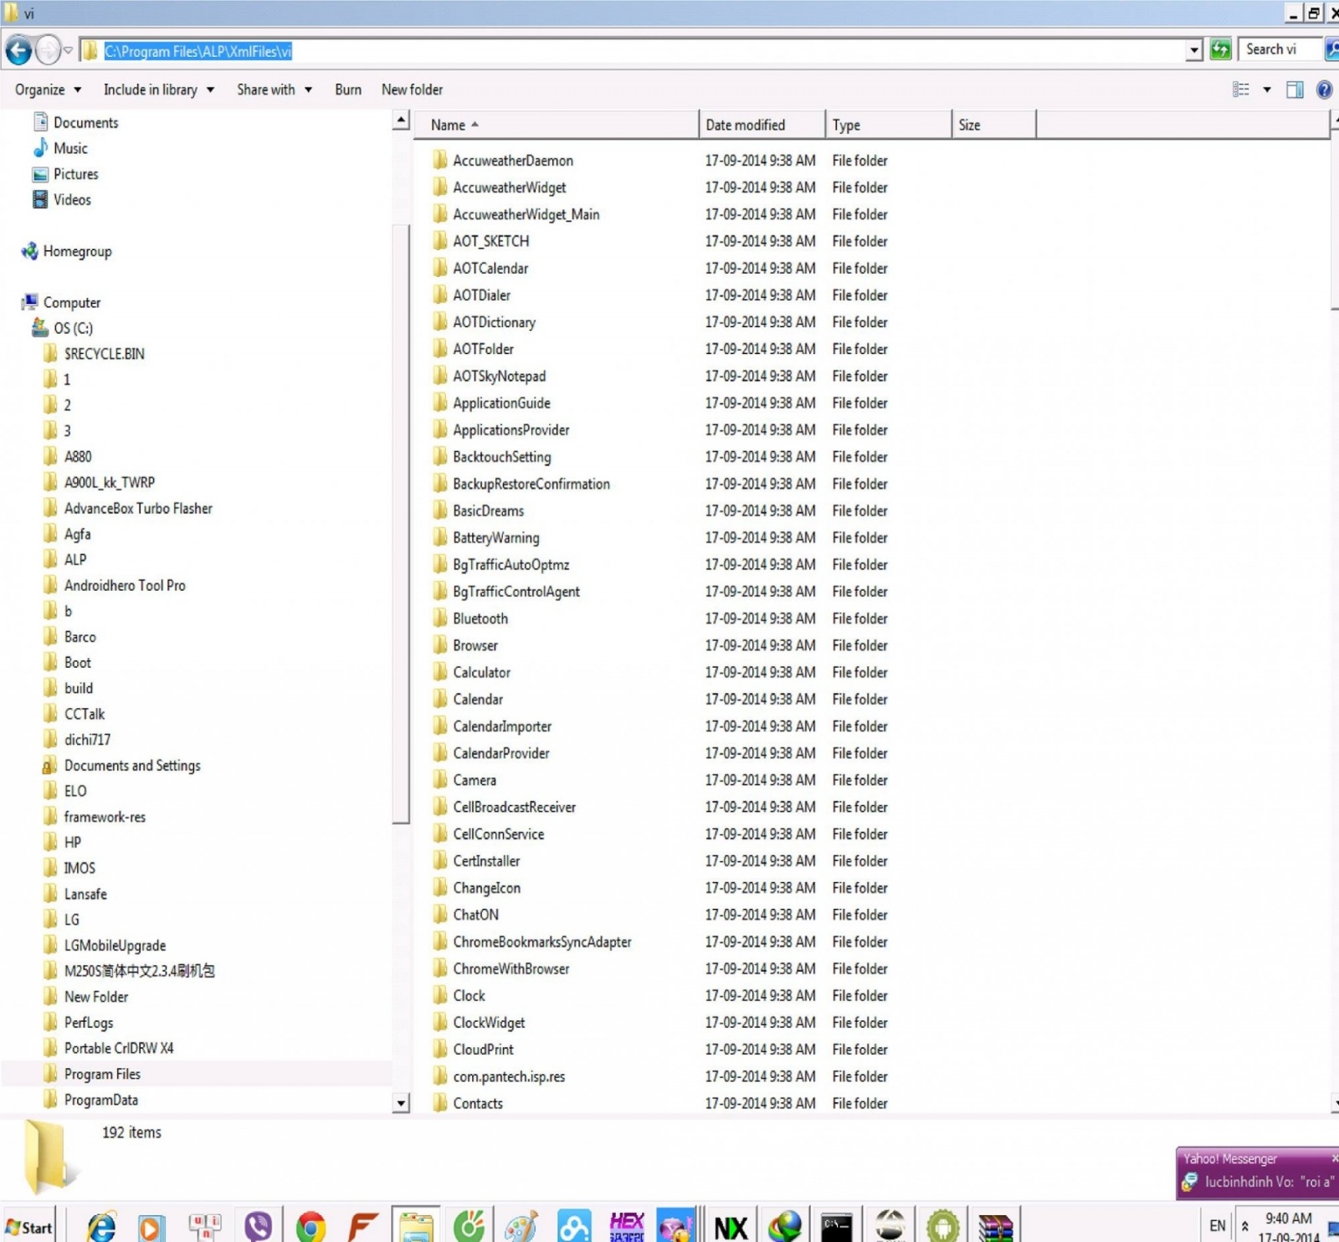Select AdvanceBox Turbo Flasher folder in tree
1339x1242 pixels.
(128, 508)
